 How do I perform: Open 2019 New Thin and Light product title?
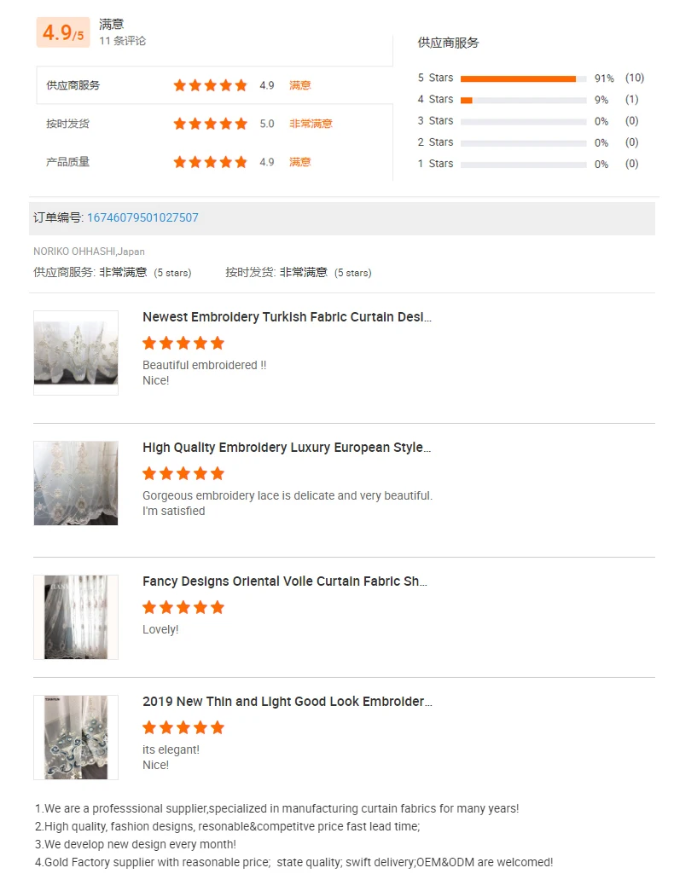287,702
